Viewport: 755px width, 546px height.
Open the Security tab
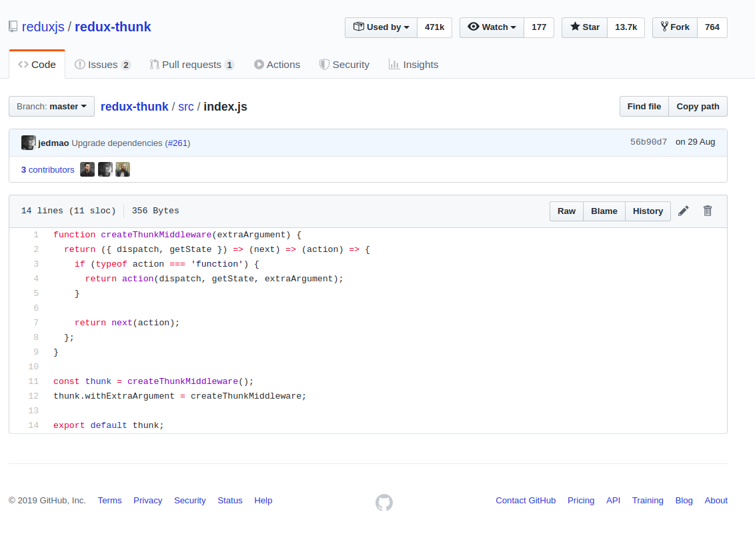pyautogui.click(x=344, y=65)
